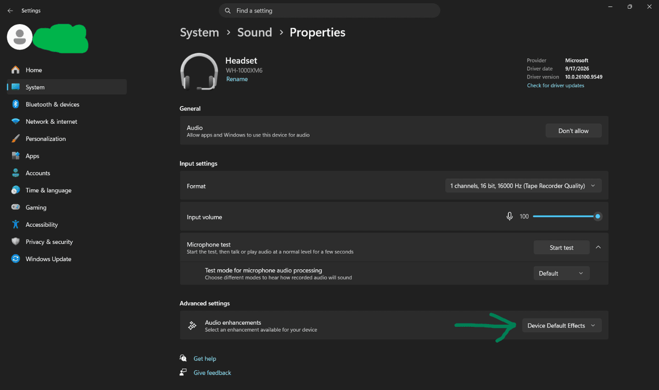Click the Personalization paintbrush icon
659x390 pixels.
pyautogui.click(x=15, y=138)
